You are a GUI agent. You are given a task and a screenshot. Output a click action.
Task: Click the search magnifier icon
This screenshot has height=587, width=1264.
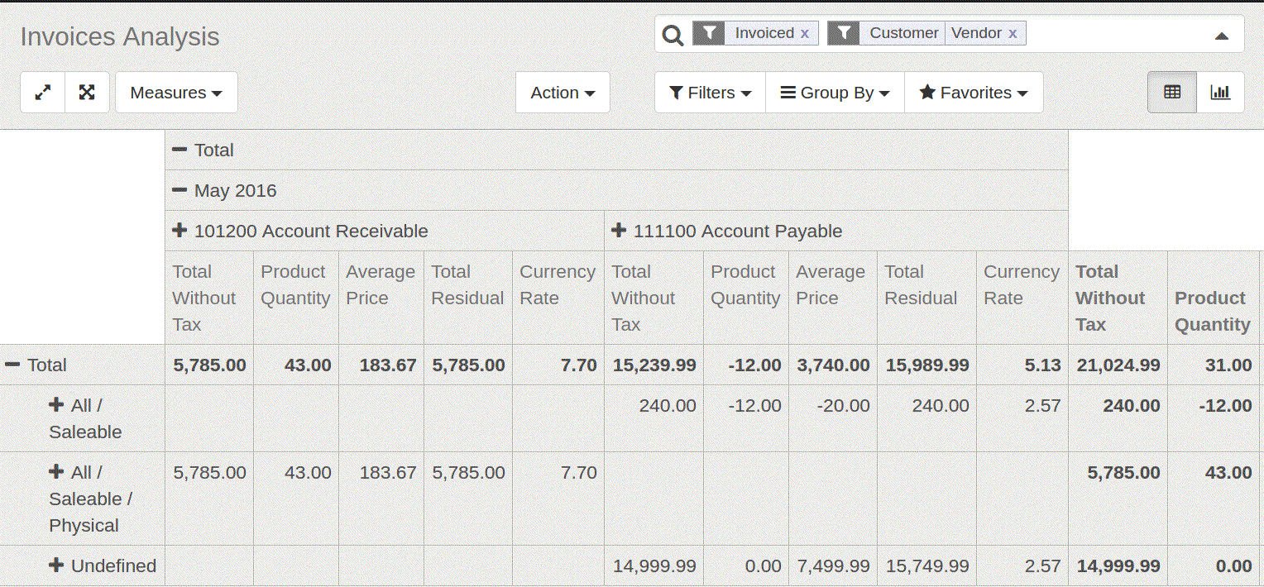click(x=673, y=35)
